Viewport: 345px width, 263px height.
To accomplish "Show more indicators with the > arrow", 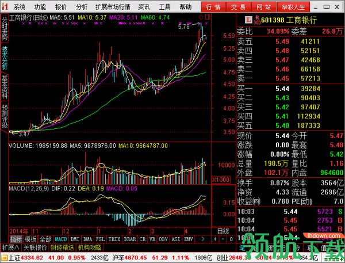I will (x=202, y=239).
